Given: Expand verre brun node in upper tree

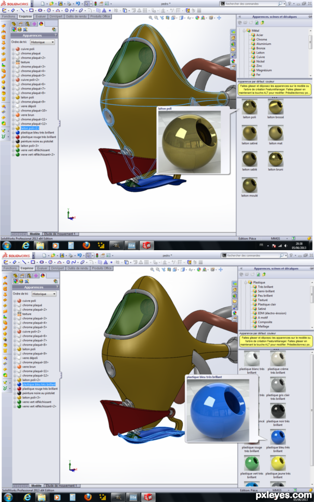Looking at the screenshot, I should (13, 115).
